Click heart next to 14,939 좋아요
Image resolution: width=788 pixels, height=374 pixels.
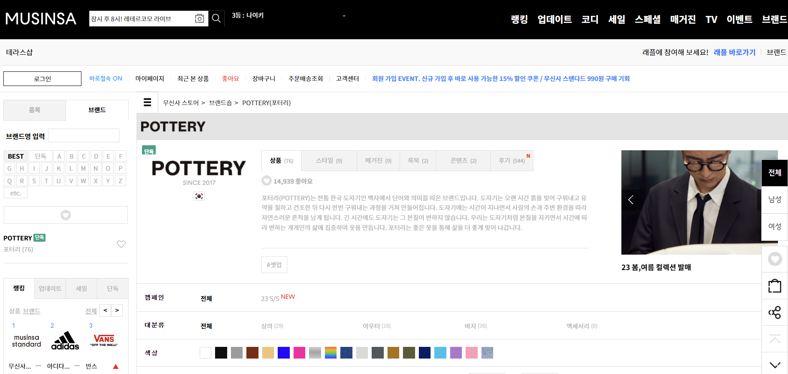(266, 181)
